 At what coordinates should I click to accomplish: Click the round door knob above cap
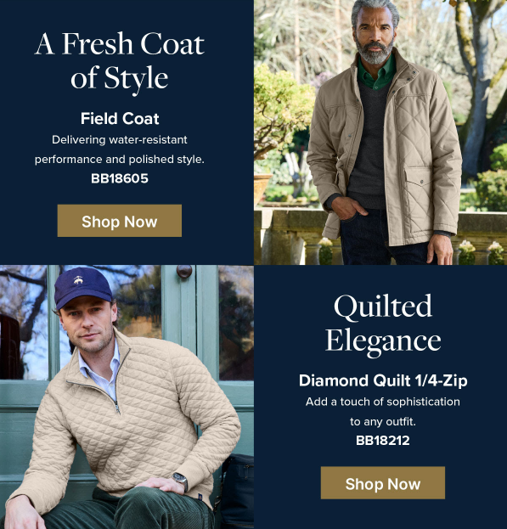click(x=184, y=271)
